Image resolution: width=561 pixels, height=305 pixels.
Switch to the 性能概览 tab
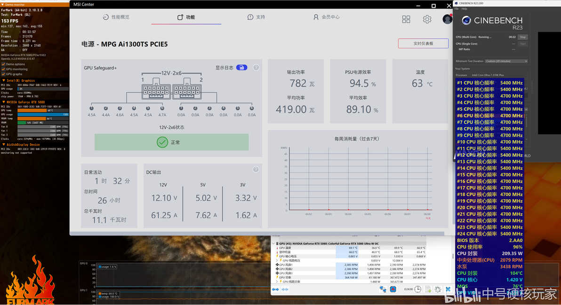116,17
